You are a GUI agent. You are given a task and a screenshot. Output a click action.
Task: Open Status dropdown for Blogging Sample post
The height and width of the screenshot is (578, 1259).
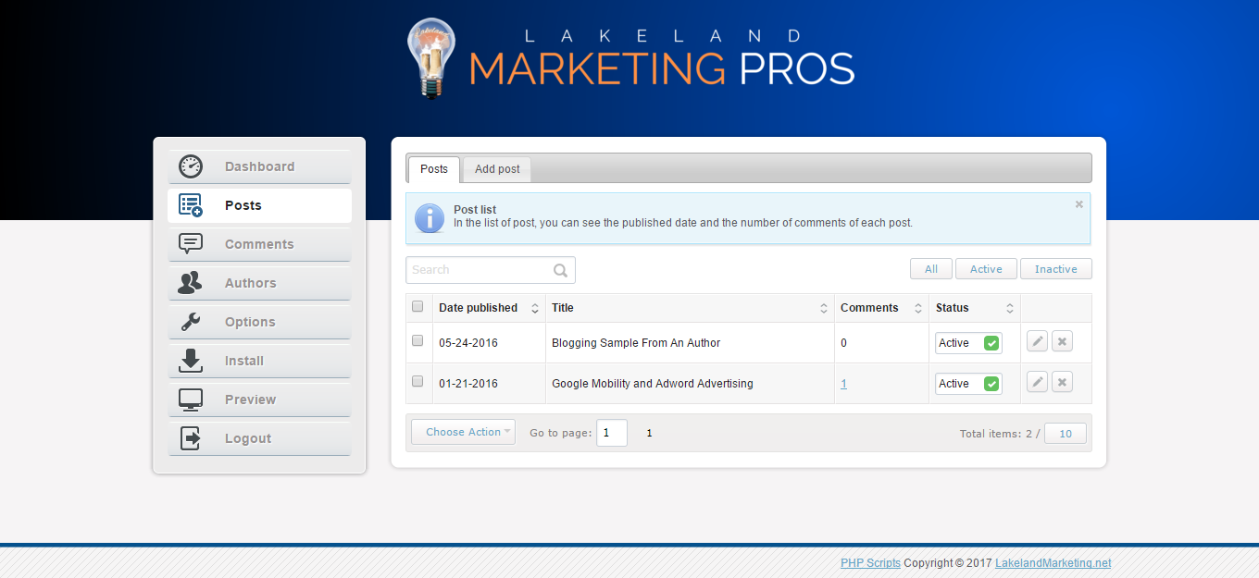[x=967, y=343]
